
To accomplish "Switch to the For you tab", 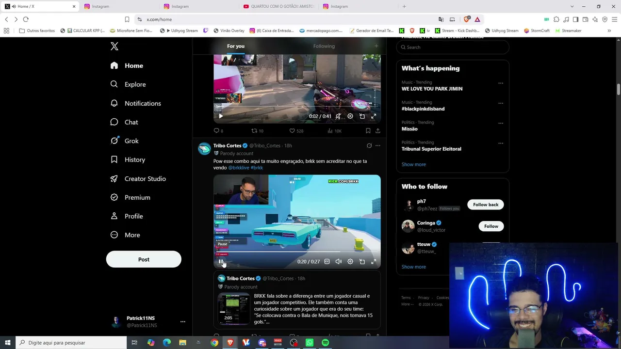I will coord(236,46).
